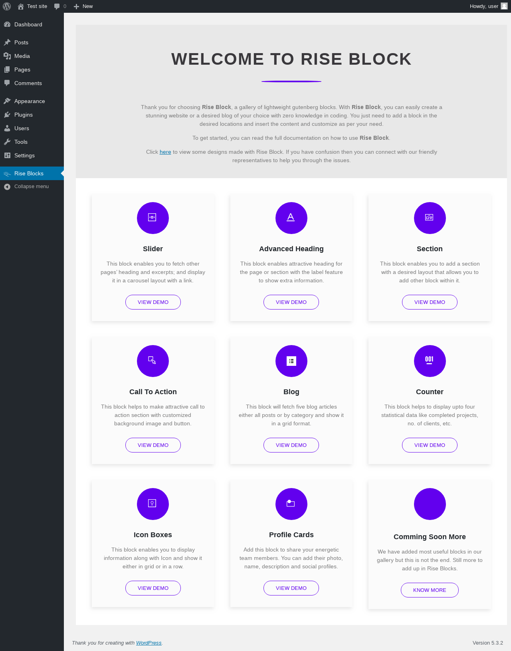Go to the Appearance menu
Image resolution: width=511 pixels, height=651 pixels.
pos(32,101)
